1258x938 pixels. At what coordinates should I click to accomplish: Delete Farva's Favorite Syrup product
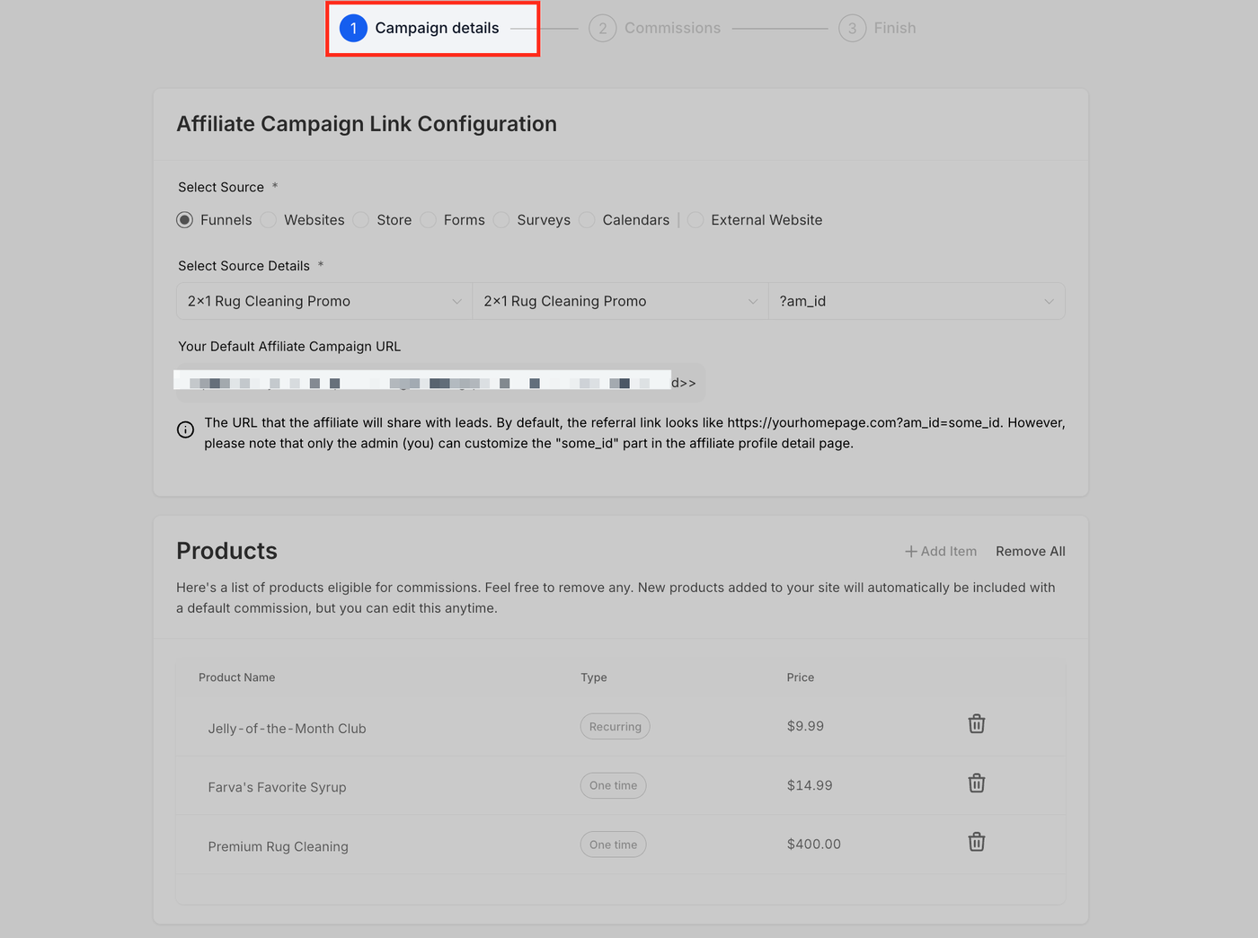977,783
